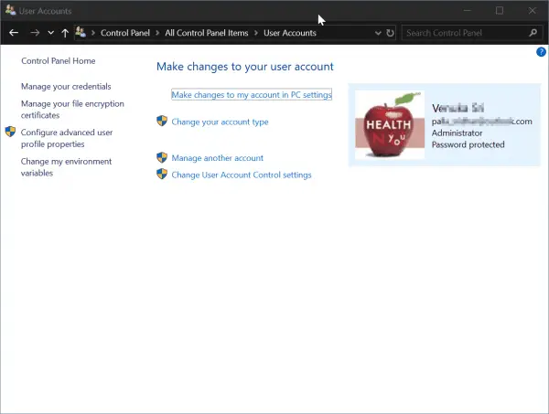
Task: Open Change User Account Control settings
Action: (242, 175)
